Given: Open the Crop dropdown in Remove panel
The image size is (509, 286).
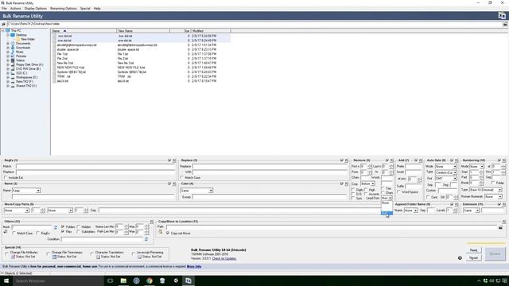Looking at the screenshot, I should pos(367,184).
